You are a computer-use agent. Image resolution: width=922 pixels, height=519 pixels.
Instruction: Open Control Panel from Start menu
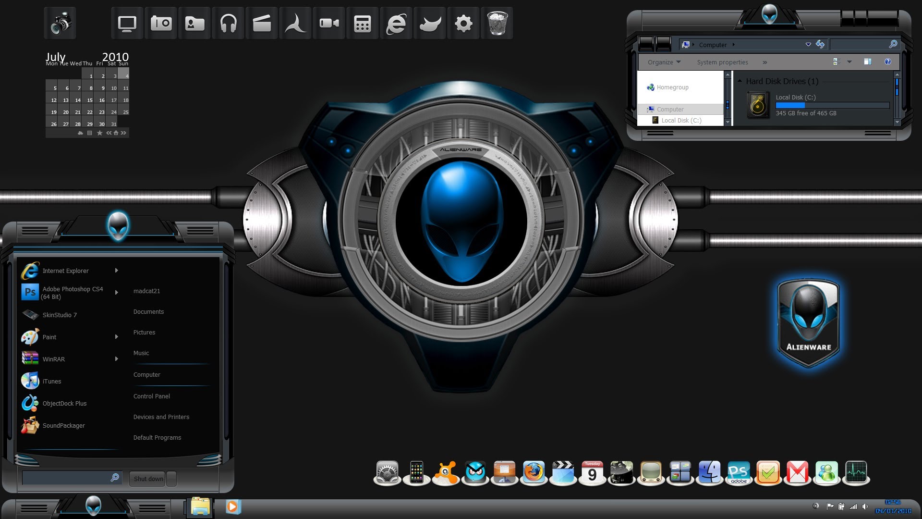click(x=151, y=396)
